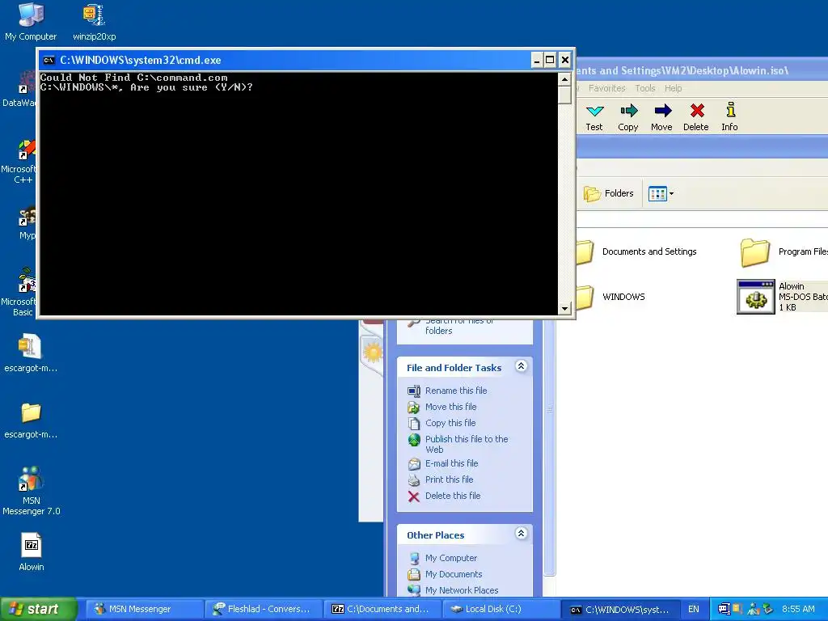Collapse the File and Folder Tasks panel
Image resolution: width=828 pixels, height=621 pixels.
pyautogui.click(x=522, y=366)
